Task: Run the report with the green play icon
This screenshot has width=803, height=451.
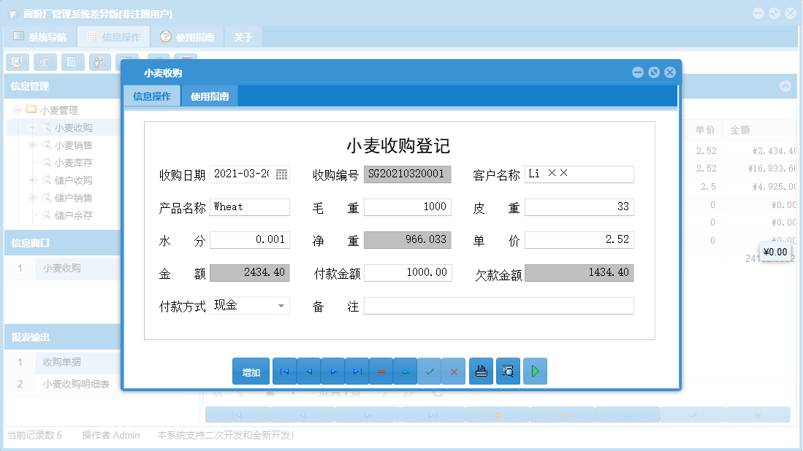Action: point(534,371)
